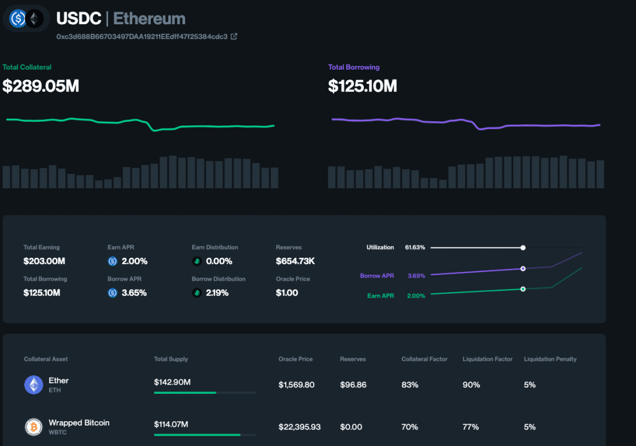The width and height of the screenshot is (636, 446).
Task: Click the large $125.10M value above the purple chart
Action: point(363,86)
